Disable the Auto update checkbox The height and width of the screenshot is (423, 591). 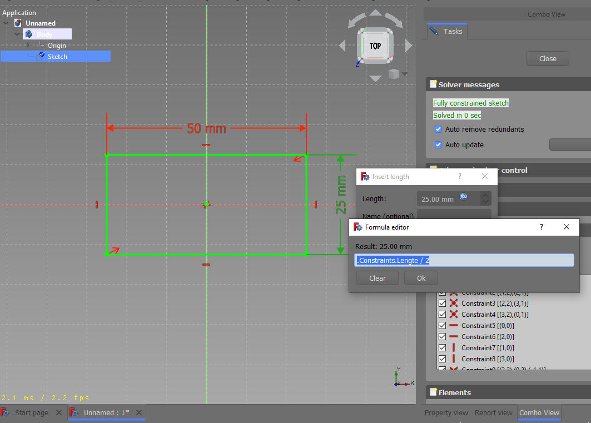[438, 145]
